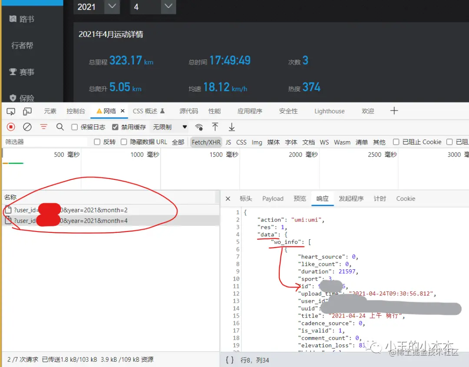Check the 反转 filter checkbox
This screenshot has height=367, width=469.
tap(97, 142)
